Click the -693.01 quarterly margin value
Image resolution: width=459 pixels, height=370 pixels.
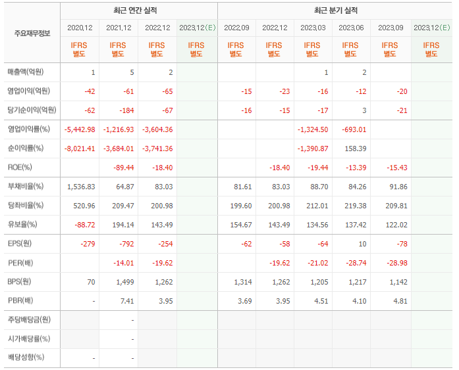click(354, 129)
